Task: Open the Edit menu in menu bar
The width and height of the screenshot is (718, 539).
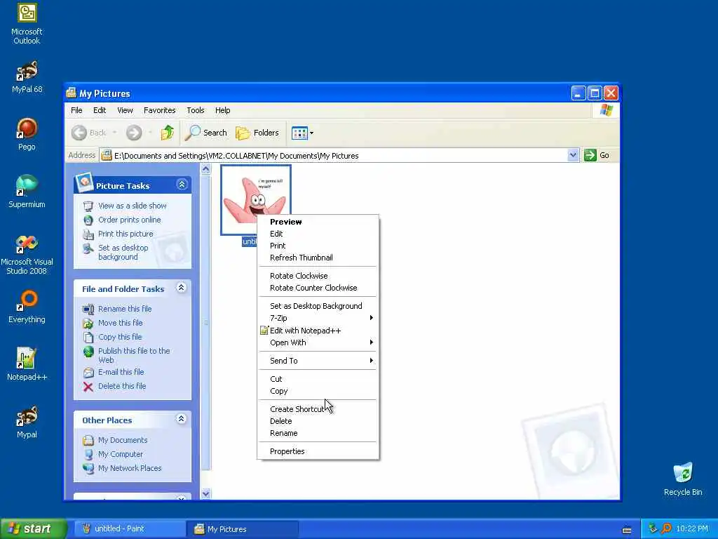Action: tap(100, 110)
